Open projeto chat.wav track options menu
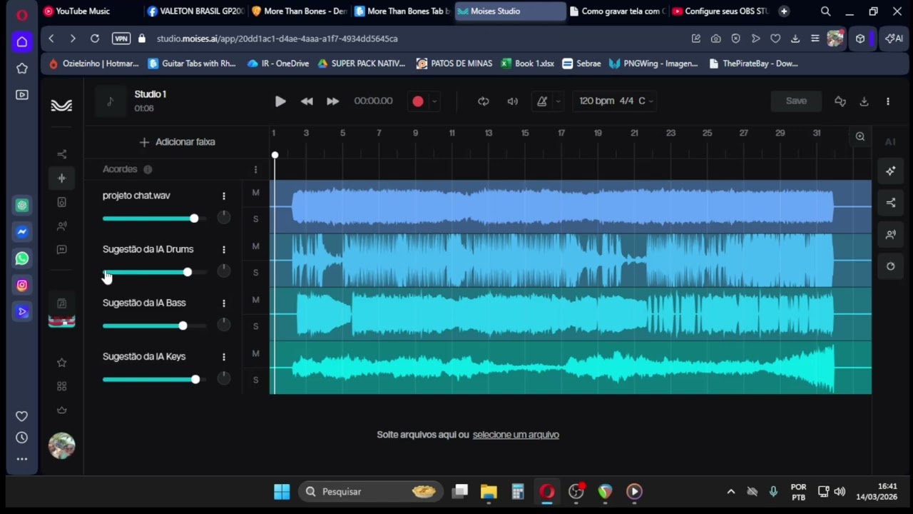Image resolution: width=913 pixels, height=514 pixels. (x=224, y=196)
